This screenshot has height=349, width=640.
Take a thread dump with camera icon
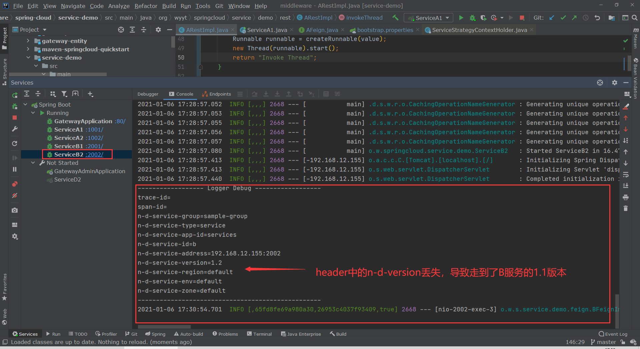[15, 210]
